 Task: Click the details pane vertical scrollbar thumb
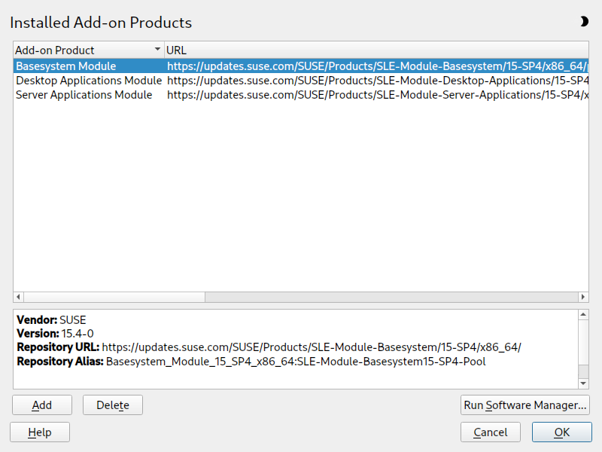[583, 339]
